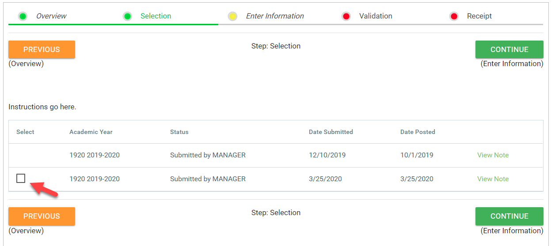The width and height of the screenshot is (555, 246).
Task: Go to the Enter Information step tab
Action: pyautogui.click(x=275, y=16)
